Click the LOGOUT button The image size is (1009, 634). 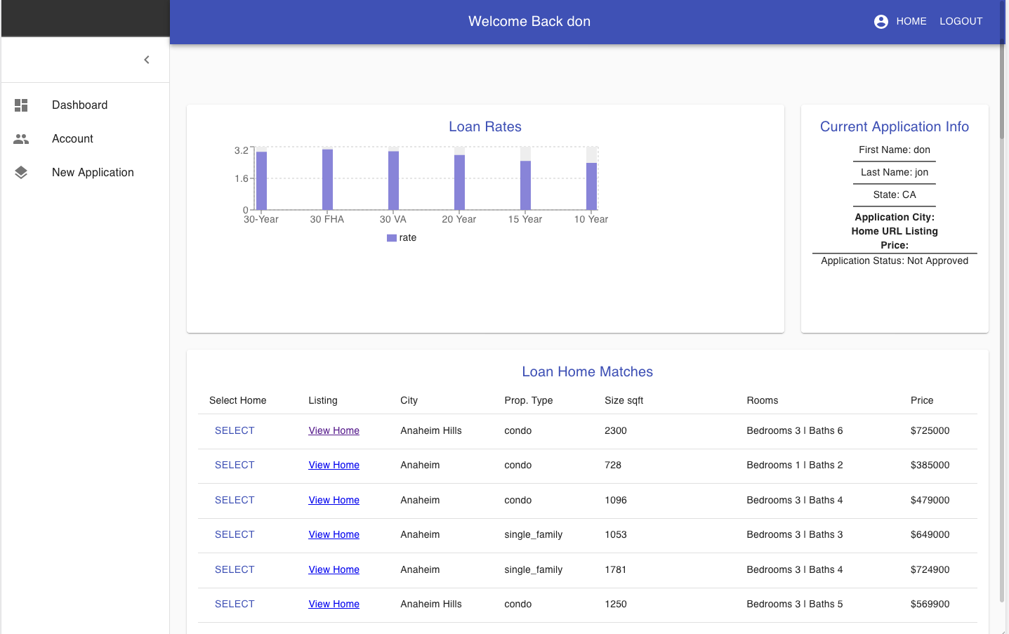pos(961,22)
